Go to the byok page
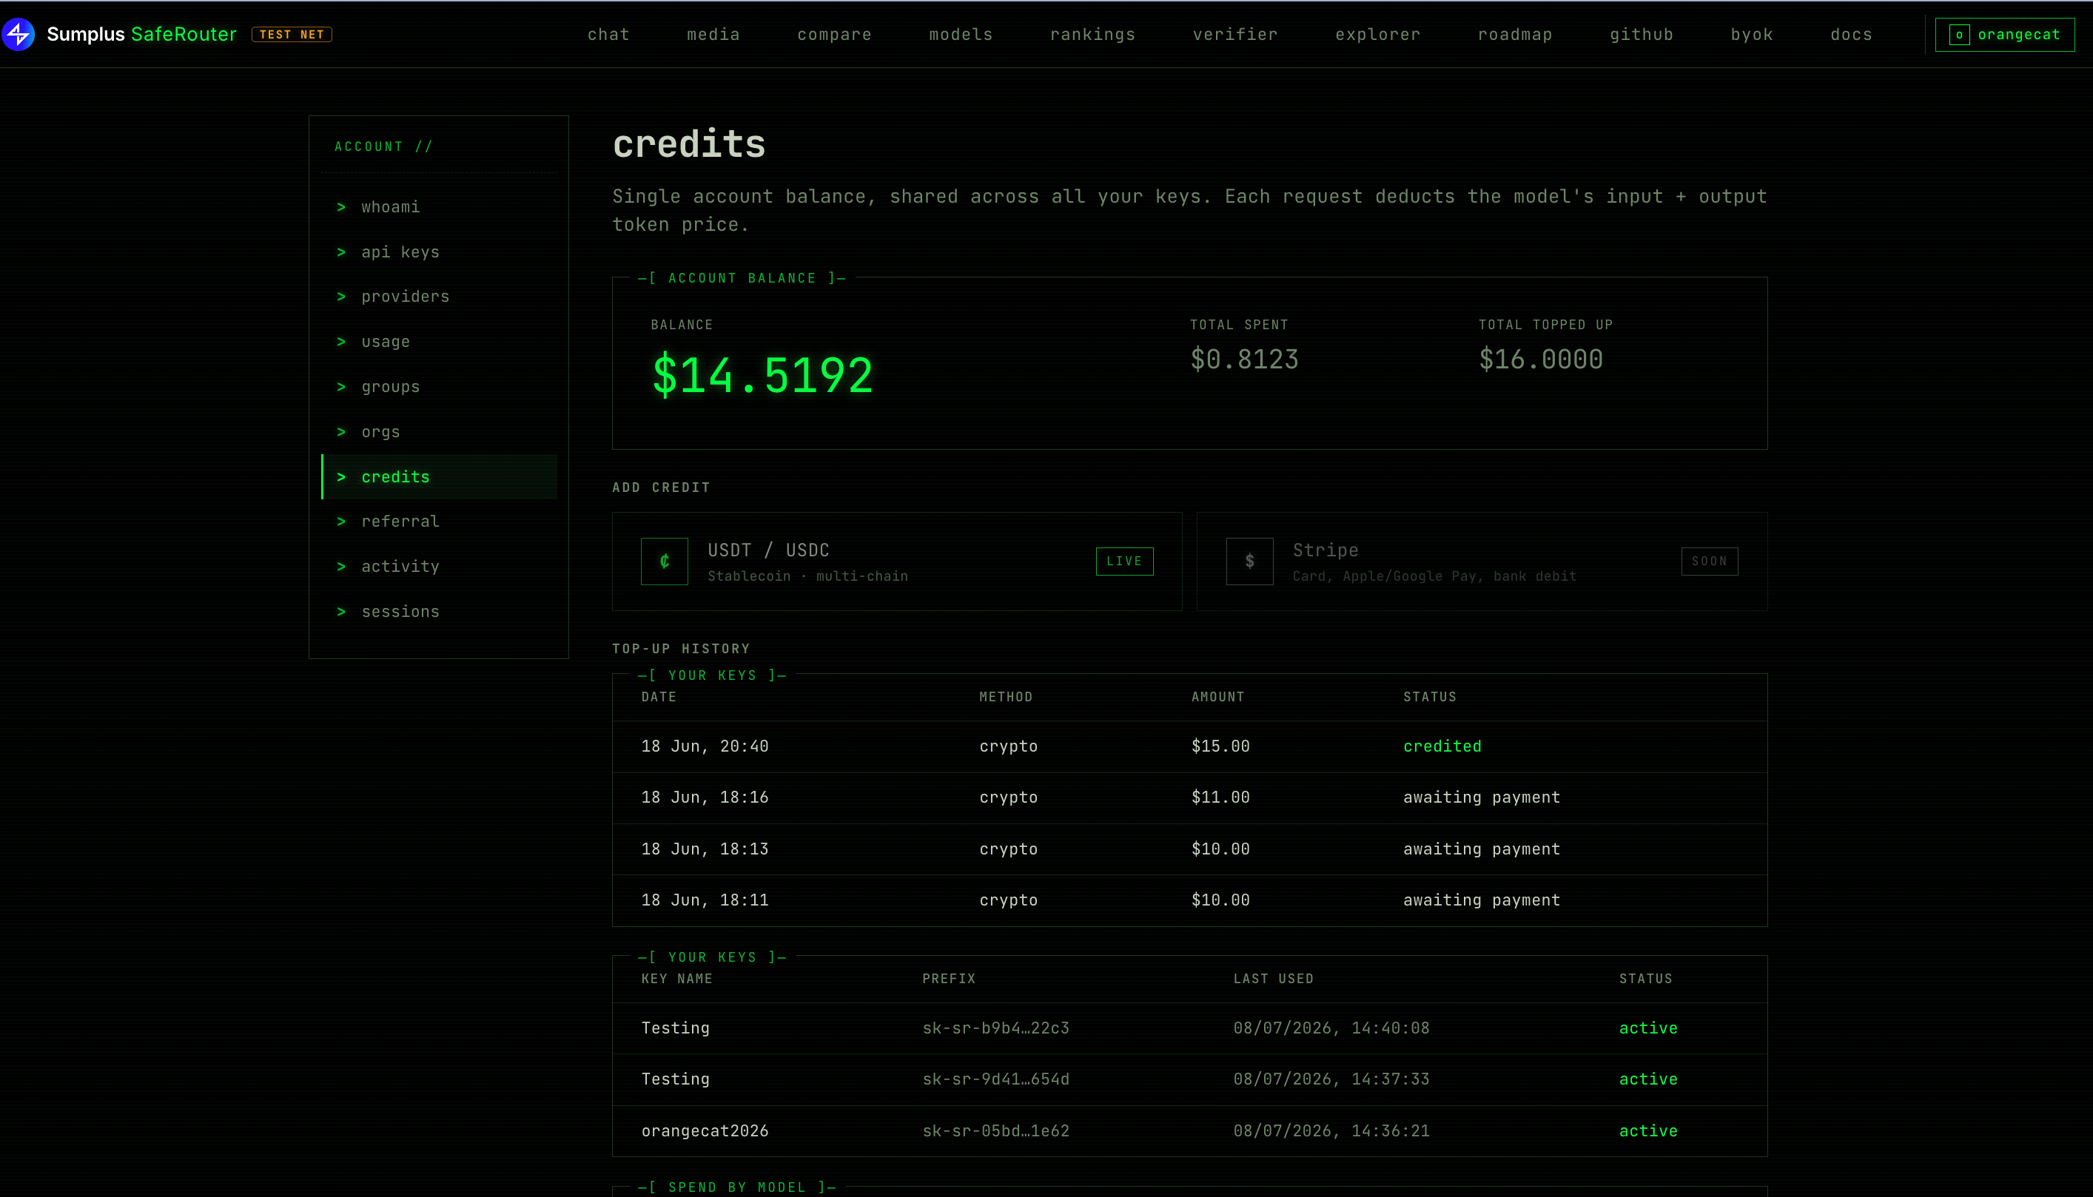The height and width of the screenshot is (1197, 2093). [x=1752, y=35]
